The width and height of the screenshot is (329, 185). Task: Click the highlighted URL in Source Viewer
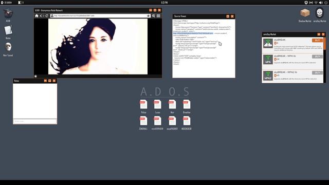coord(193,33)
